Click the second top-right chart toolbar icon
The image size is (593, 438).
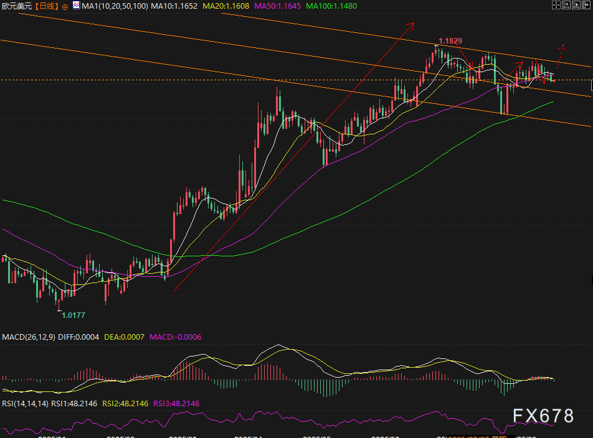tap(566, 5)
